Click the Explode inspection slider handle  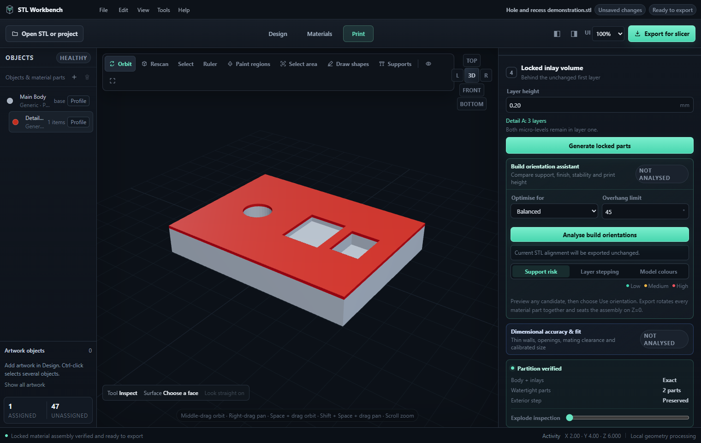click(x=570, y=418)
